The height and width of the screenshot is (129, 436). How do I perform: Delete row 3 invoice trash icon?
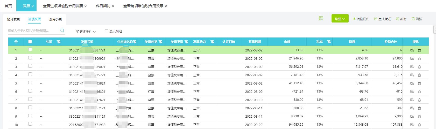pyautogui.click(x=419, y=67)
